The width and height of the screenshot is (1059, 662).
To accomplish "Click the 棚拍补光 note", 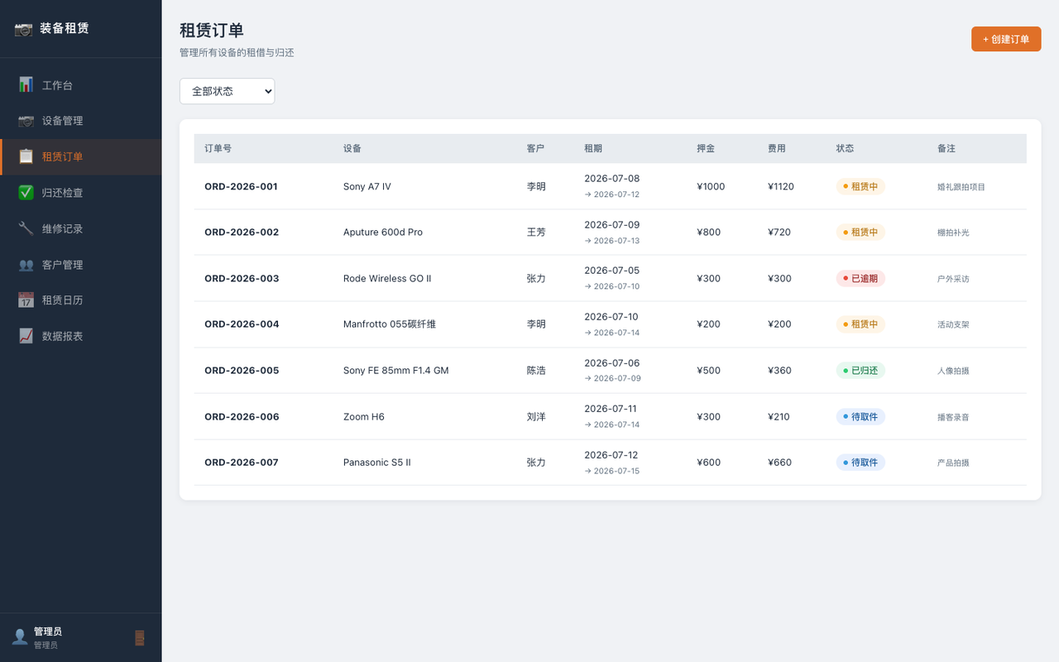I will 953,233.
